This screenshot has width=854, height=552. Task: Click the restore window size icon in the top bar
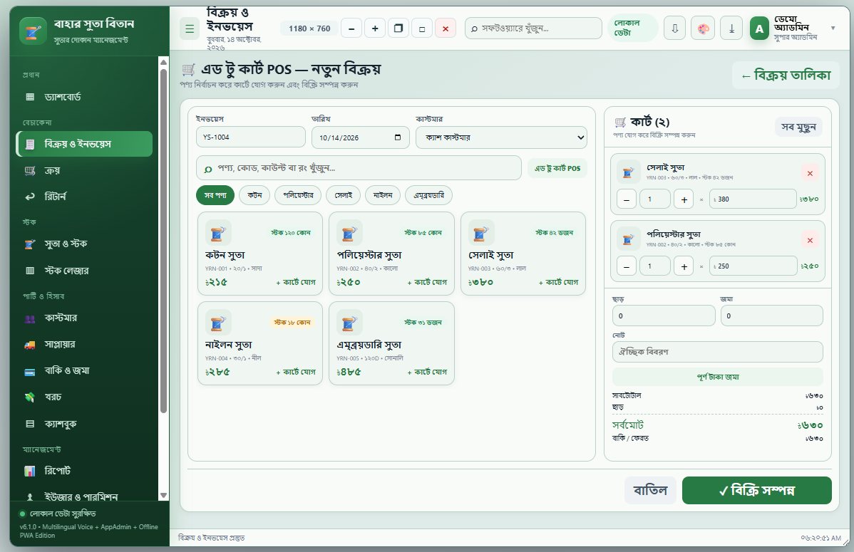[398, 28]
